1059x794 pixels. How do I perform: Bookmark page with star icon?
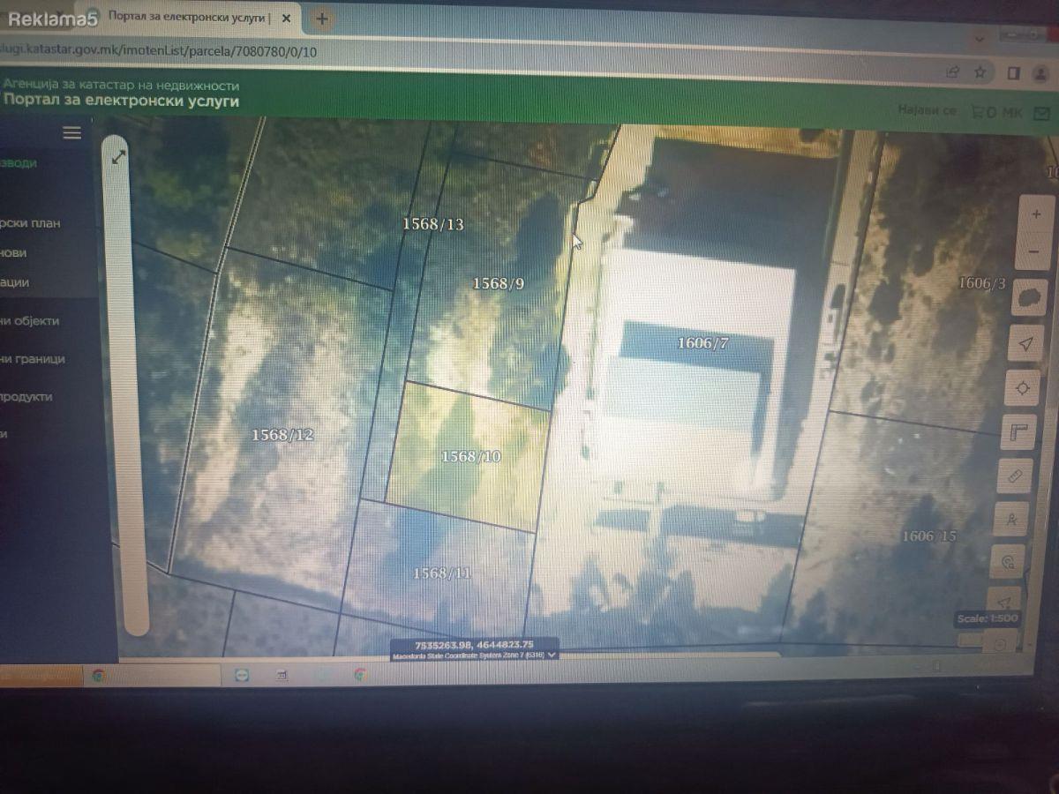click(980, 72)
